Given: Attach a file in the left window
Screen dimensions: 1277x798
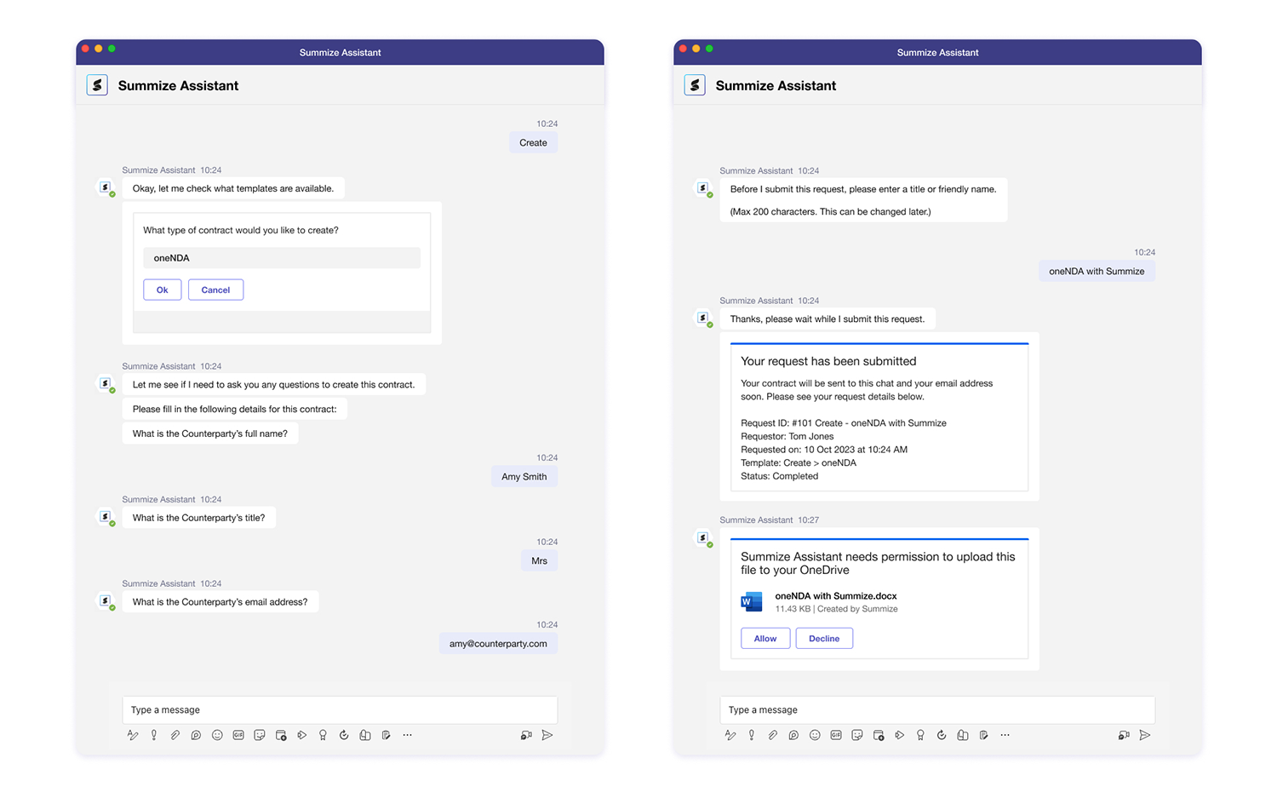Looking at the screenshot, I should coord(175,735).
